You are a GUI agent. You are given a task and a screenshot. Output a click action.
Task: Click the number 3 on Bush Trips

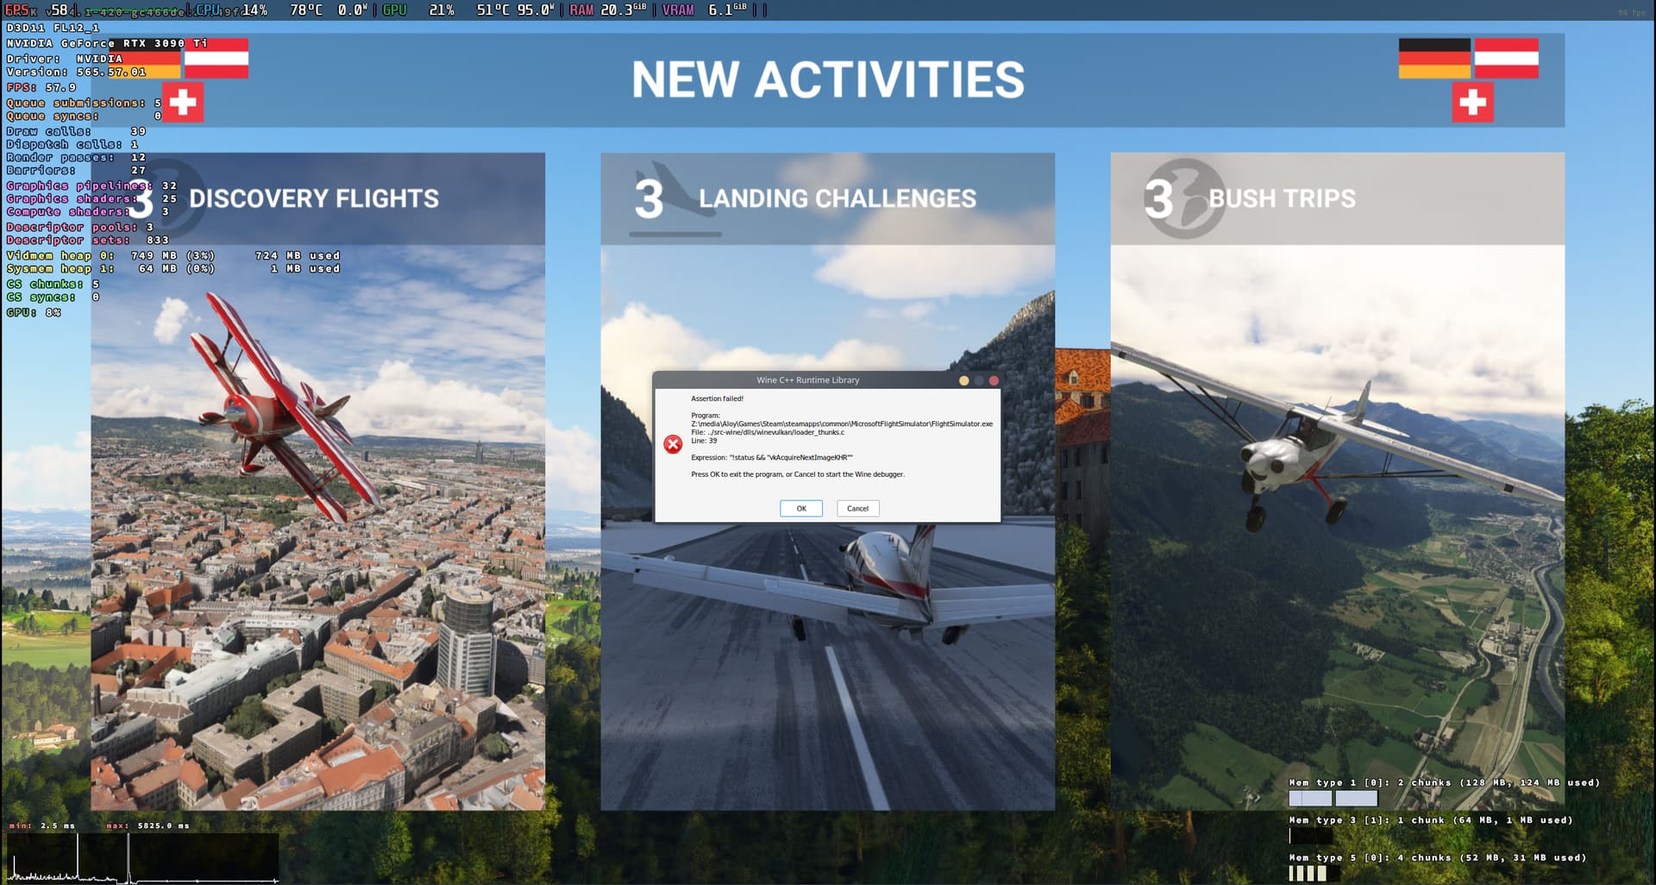[1158, 199]
